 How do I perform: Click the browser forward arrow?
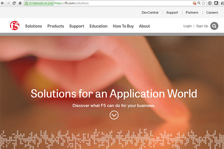tap(9, 3)
